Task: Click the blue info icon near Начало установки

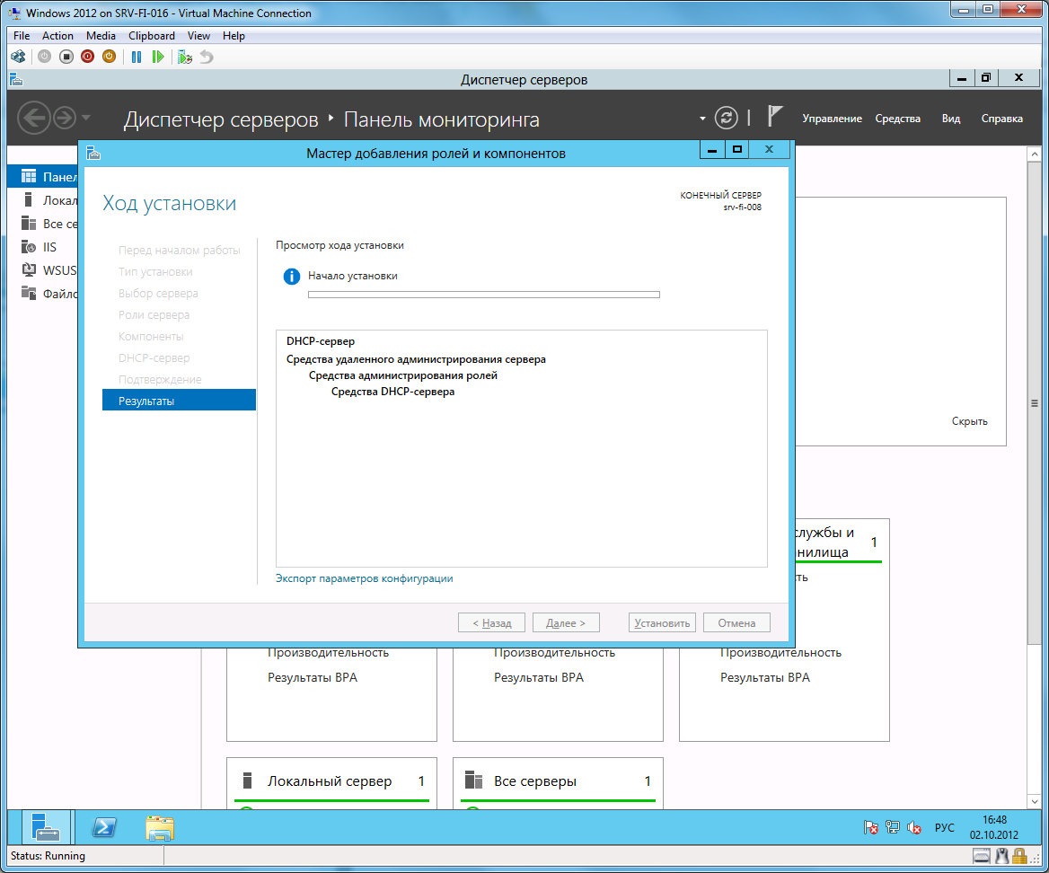Action: 291,277
